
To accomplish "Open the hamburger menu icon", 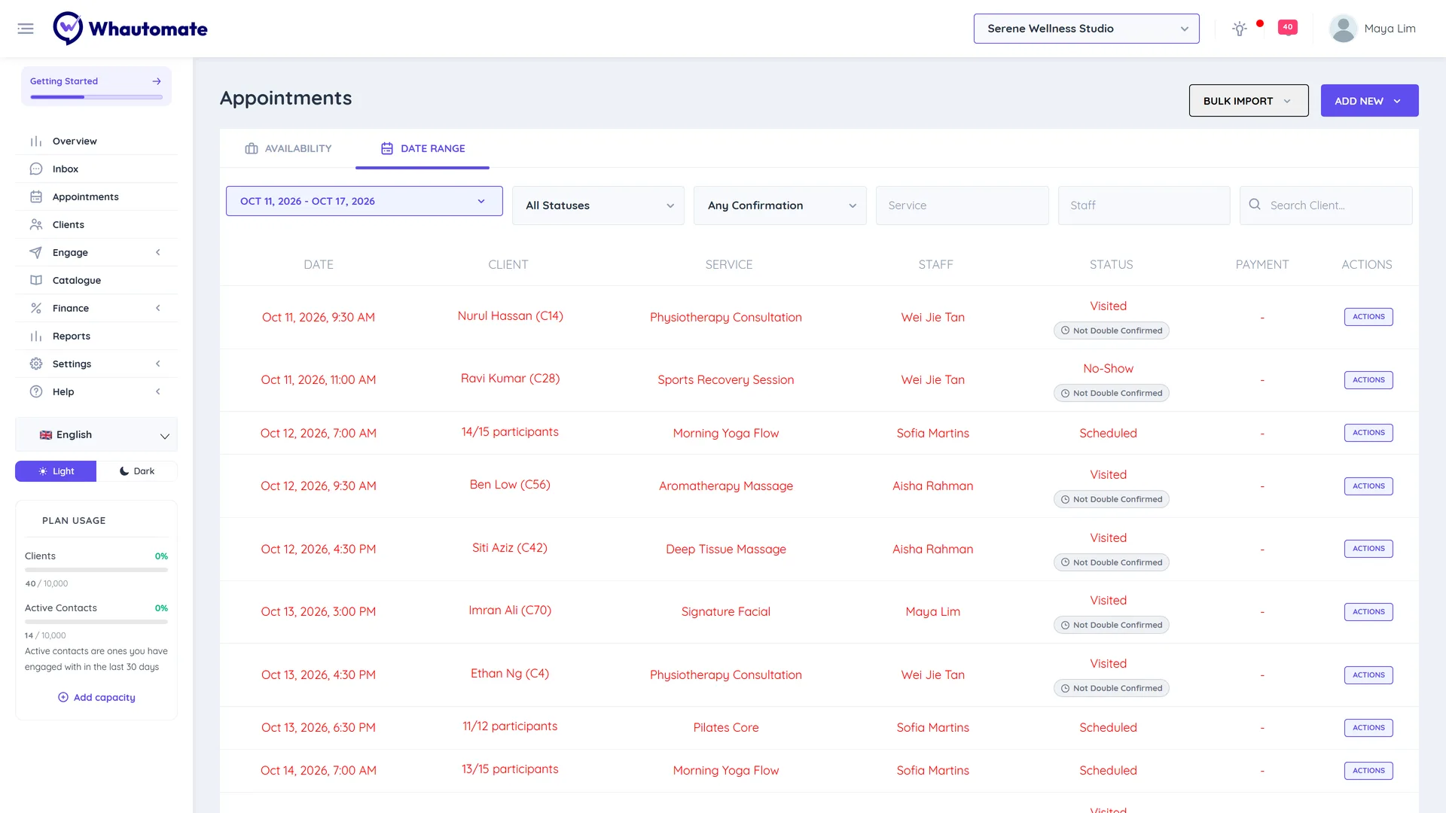I will (26, 29).
